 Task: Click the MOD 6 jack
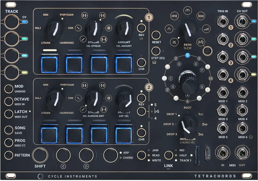click(x=242, y=128)
